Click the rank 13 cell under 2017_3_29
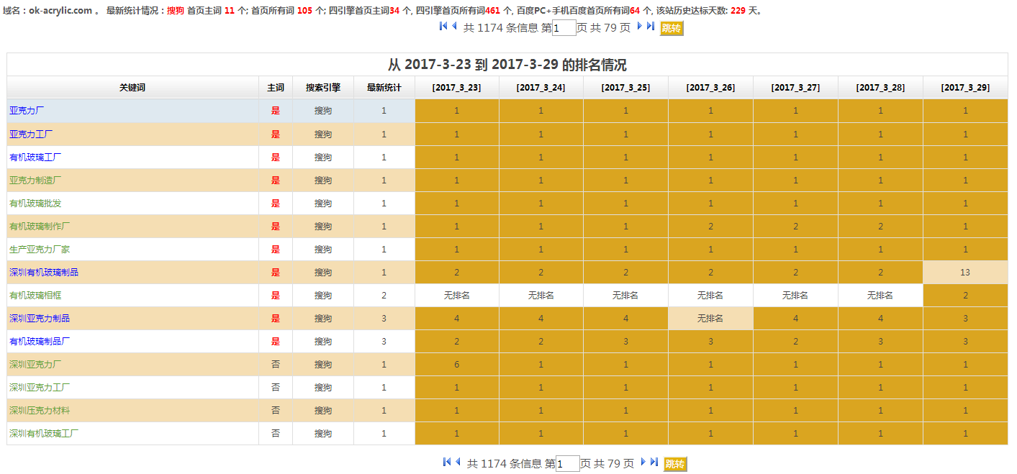This screenshot has height=474, width=1017. (965, 272)
